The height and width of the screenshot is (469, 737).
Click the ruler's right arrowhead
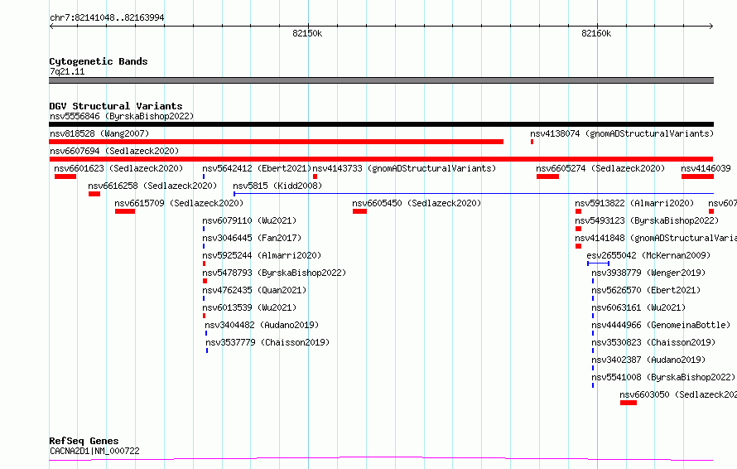tap(711, 27)
